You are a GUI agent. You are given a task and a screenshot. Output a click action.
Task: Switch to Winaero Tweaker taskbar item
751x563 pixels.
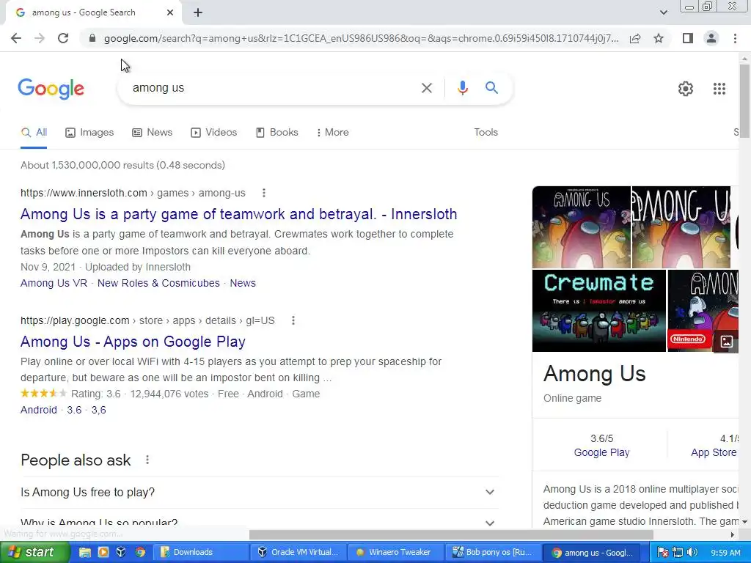click(395, 553)
